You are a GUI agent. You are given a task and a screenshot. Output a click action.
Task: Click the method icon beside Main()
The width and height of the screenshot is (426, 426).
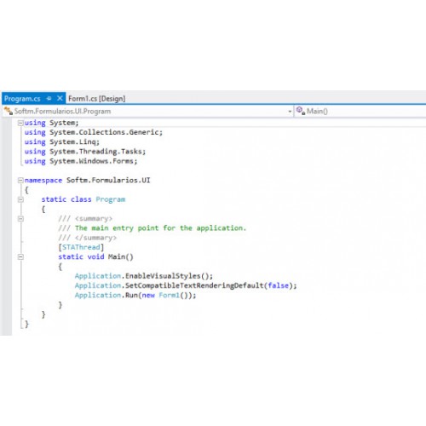301,111
